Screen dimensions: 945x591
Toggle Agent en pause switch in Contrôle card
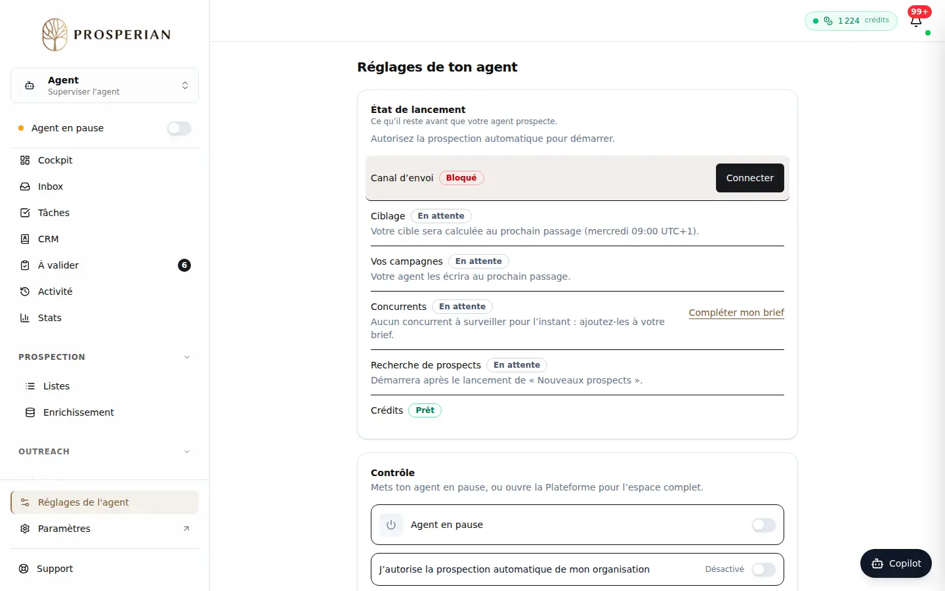(x=764, y=525)
